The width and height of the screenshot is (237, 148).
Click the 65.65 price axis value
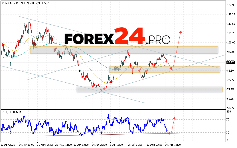[230, 99]
